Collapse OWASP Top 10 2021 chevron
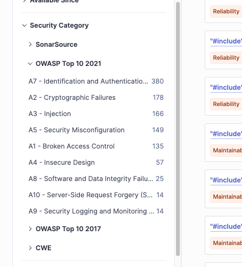This screenshot has width=242, height=267. point(30,64)
